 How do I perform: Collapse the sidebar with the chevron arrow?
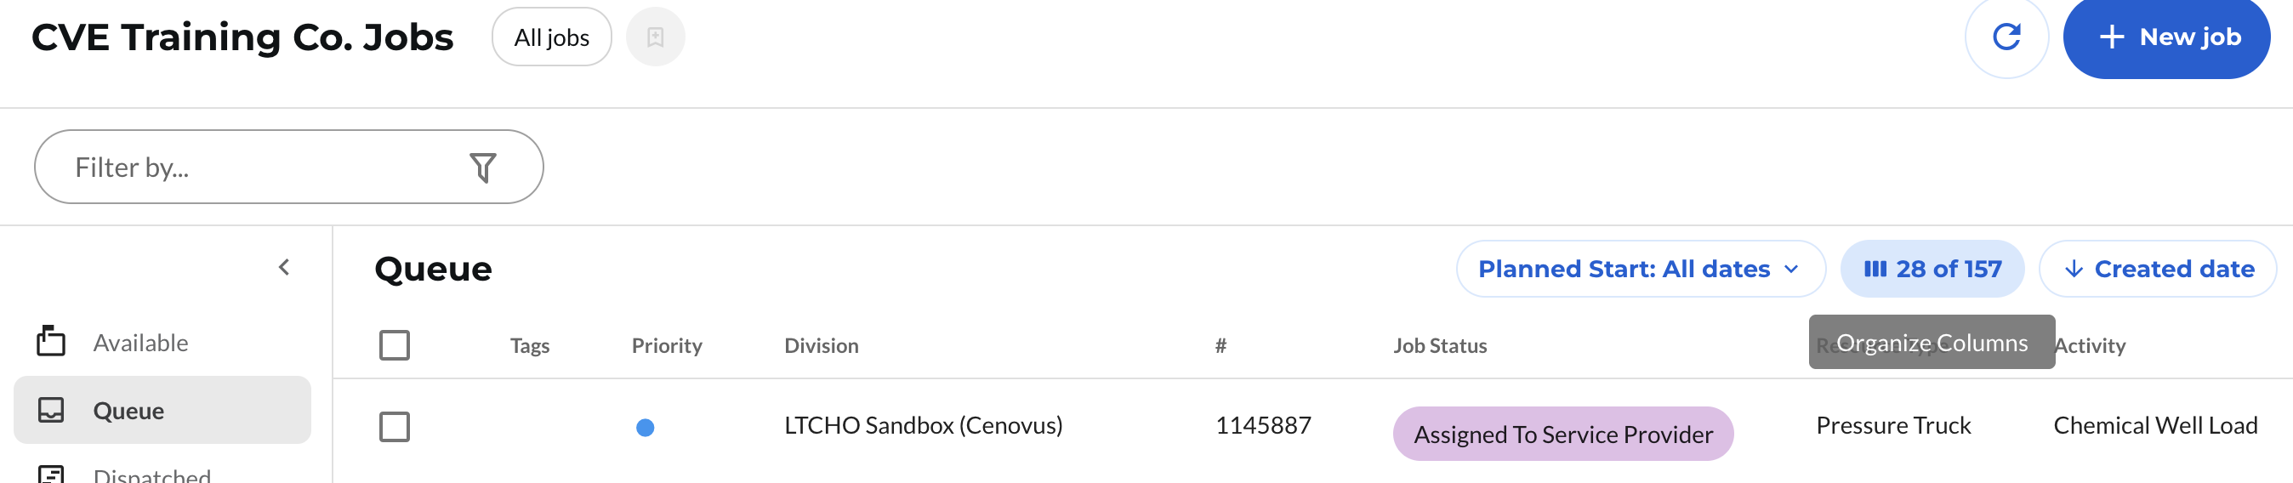click(x=284, y=267)
